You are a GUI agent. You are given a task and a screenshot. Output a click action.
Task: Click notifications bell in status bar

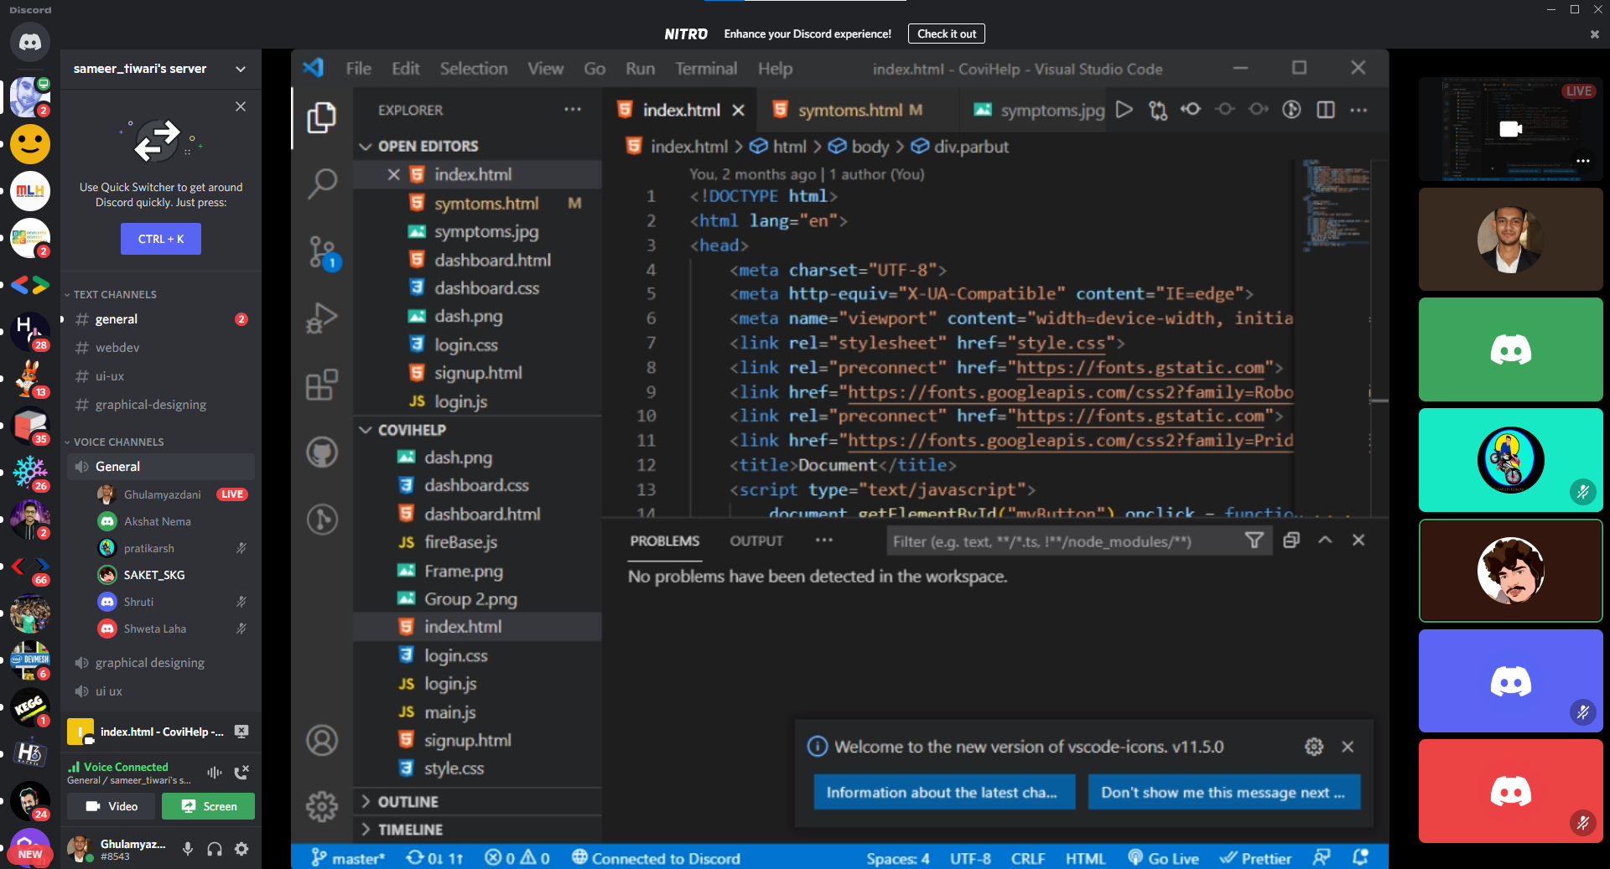pos(1360,857)
